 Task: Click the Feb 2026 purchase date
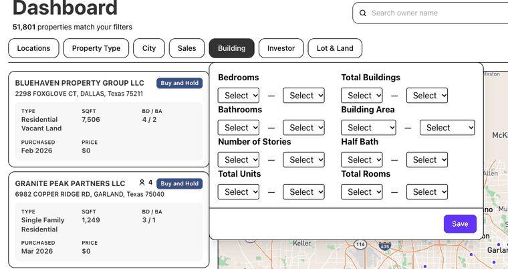(37, 151)
